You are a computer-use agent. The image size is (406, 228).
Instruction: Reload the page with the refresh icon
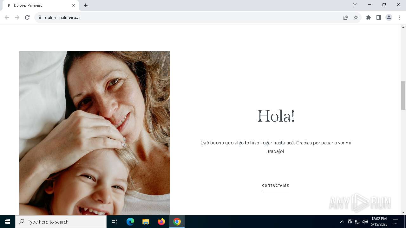pos(27,17)
